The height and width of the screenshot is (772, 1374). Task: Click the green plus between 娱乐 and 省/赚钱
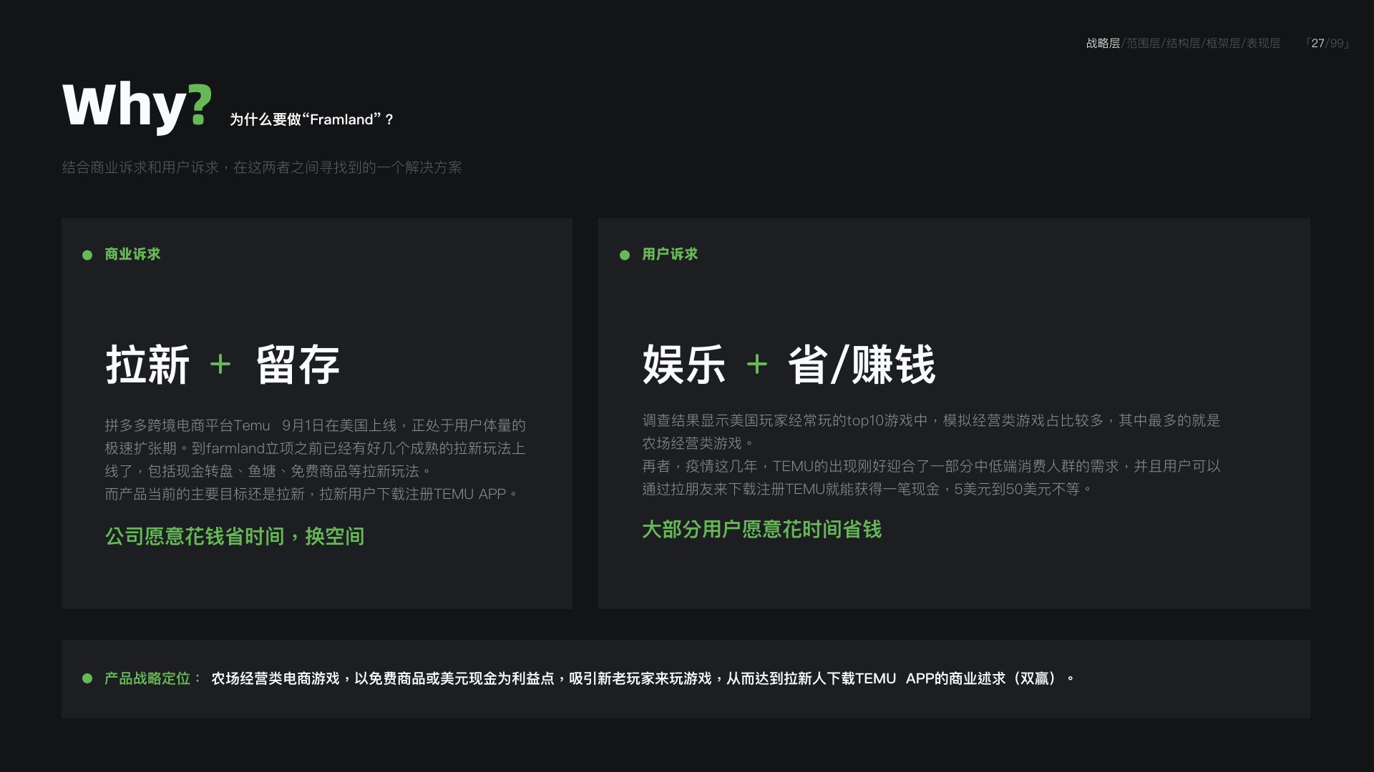pos(757,365)
